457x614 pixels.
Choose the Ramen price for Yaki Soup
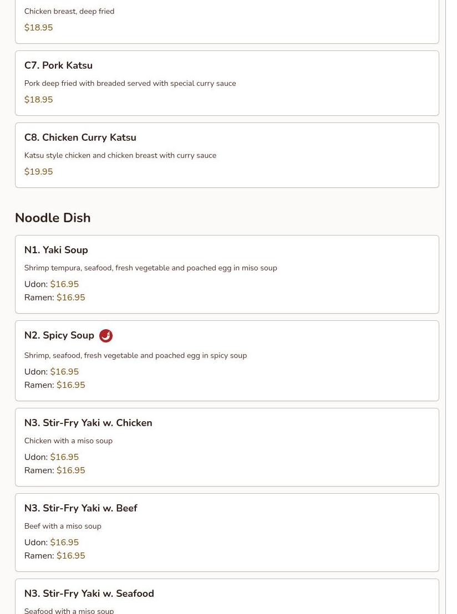point(70,298)
